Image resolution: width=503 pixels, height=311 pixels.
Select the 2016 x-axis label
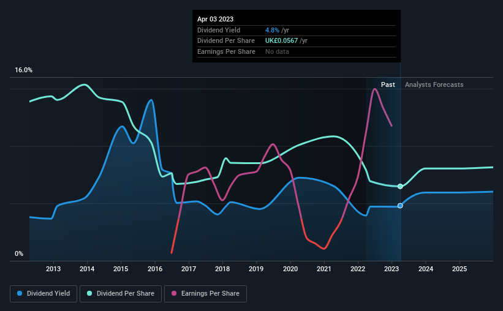point(155,269)
